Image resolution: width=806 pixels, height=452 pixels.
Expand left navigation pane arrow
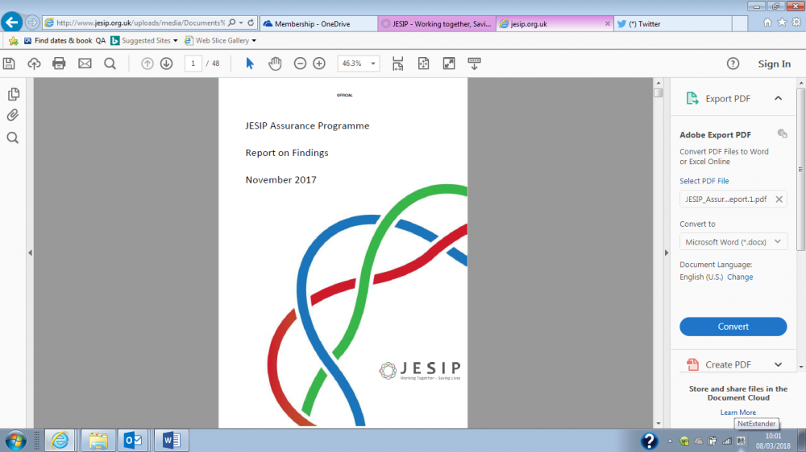coord(30,253)
